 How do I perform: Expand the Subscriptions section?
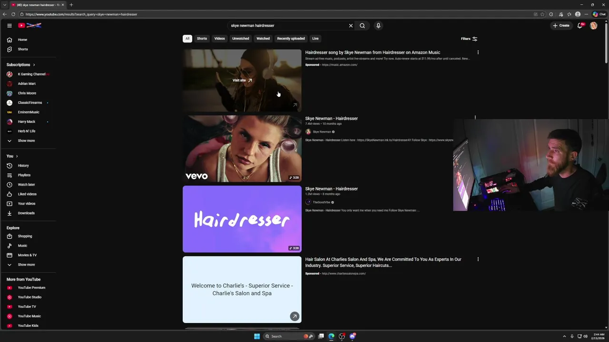click(21, 65)
